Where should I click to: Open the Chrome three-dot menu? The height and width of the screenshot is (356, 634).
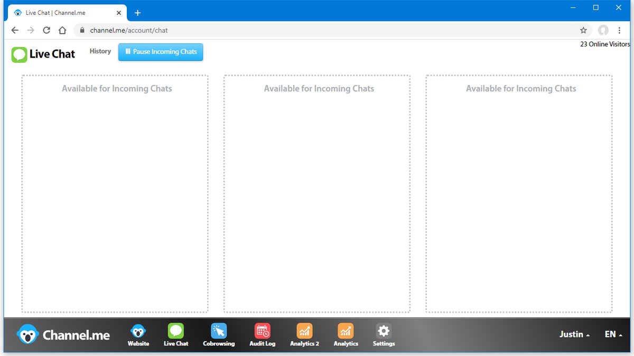[619, 30]
